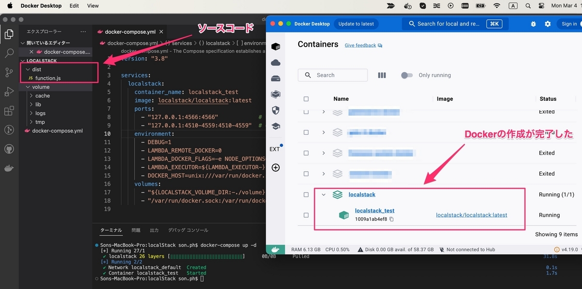Open the Edit menu in menu bar
Image resolution: width=582 pixels, height=289 pixels.
coord(74,6)
